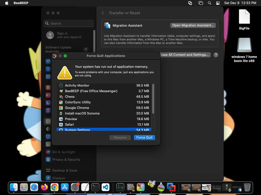Open Appearance icon in Settings sidebar

48,129
